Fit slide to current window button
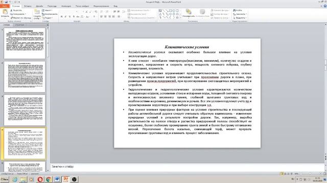327x183 pixels. (325, 174)
